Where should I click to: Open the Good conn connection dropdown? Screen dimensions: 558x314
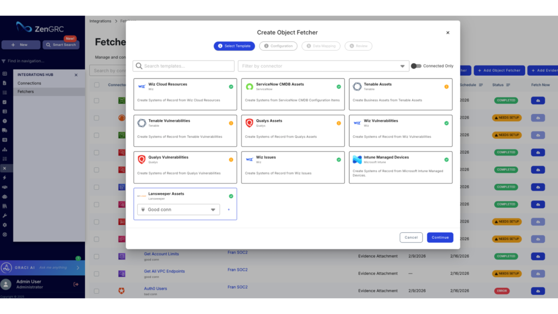178,210
